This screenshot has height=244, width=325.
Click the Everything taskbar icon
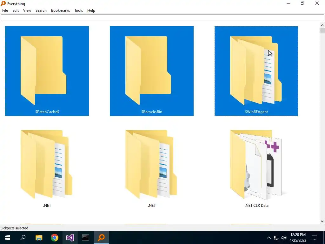pyautogui.click(x=101, y=238)
